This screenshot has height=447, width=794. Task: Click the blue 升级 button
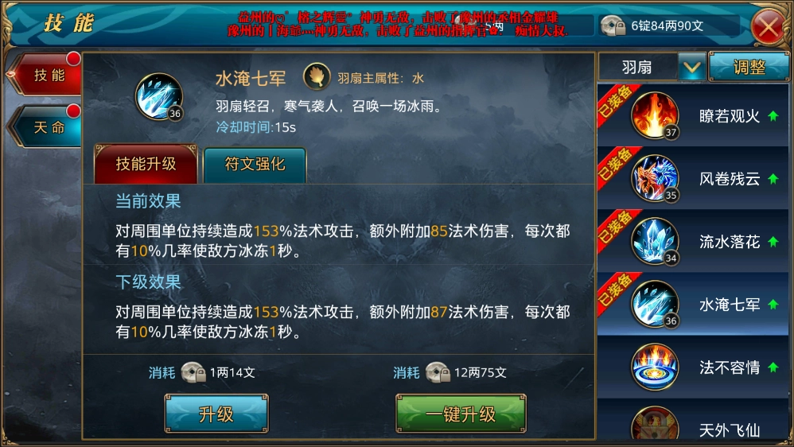[x=216, y=414]
